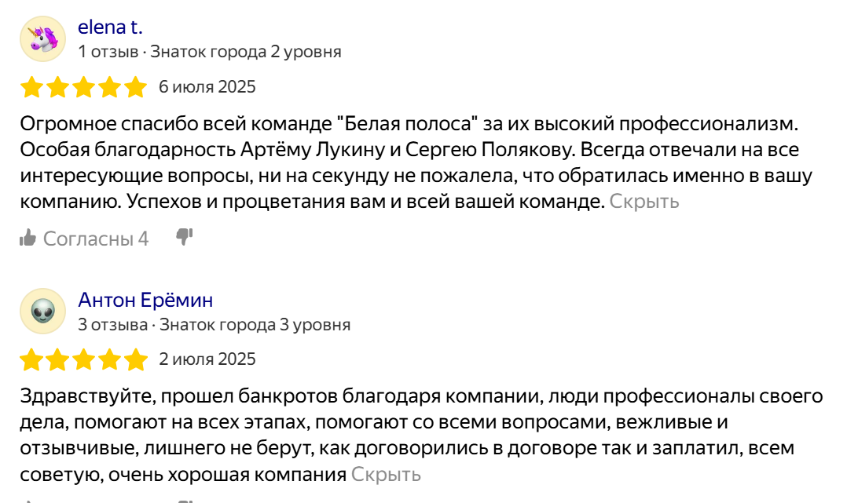Click "Знаток города 3 уровня" badge text
Image resolution: width=847 pixels, height=503 pixels.
(x=255, y=325)
